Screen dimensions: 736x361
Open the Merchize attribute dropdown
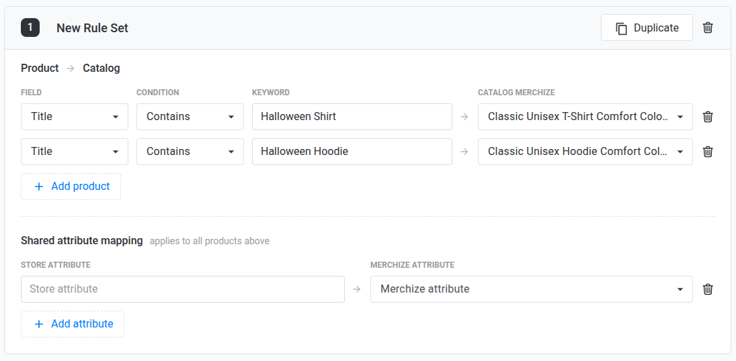tap(532, 289)
